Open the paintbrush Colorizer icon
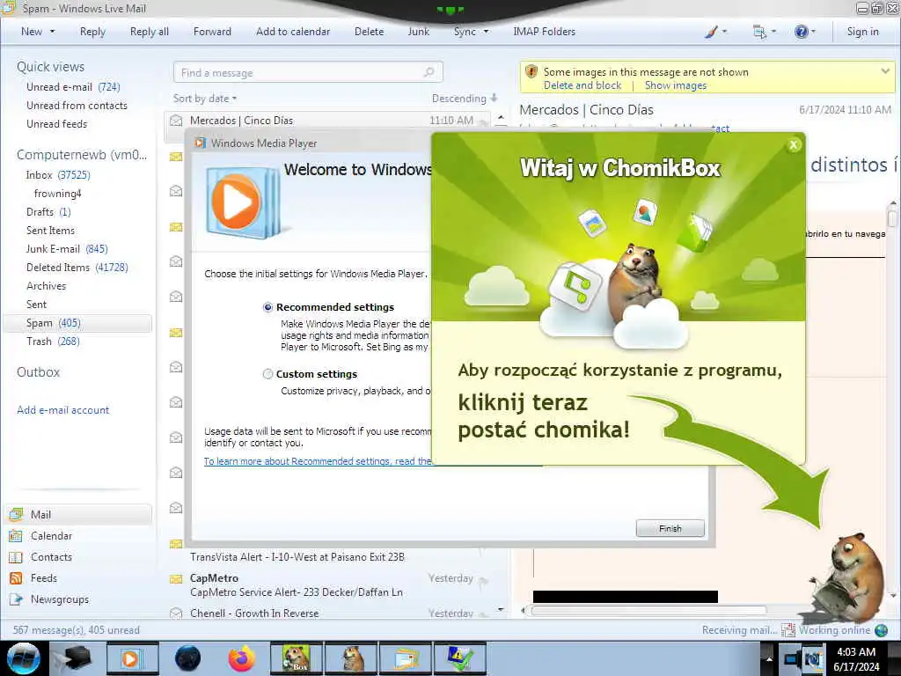Viewport: 901px width, 676px height. click(x=711, y=32)
